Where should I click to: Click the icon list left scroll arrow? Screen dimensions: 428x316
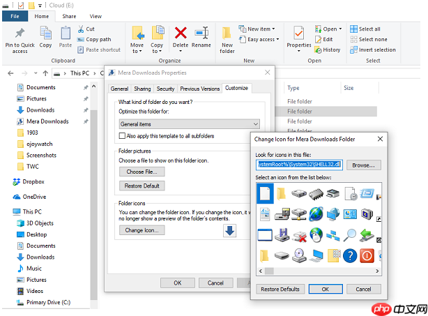pyautogui.click(x=261, y=271)
